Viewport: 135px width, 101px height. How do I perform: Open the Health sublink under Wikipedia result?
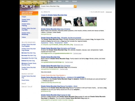(x=66, y=43)
